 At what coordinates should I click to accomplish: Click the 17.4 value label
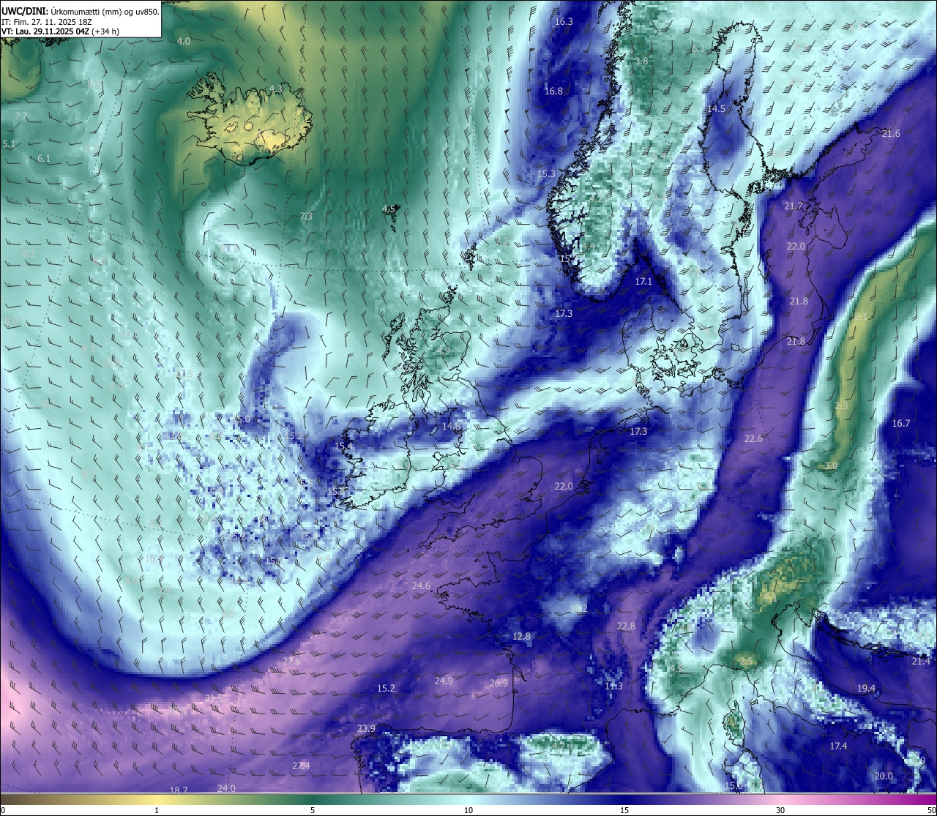click(838, 746)
